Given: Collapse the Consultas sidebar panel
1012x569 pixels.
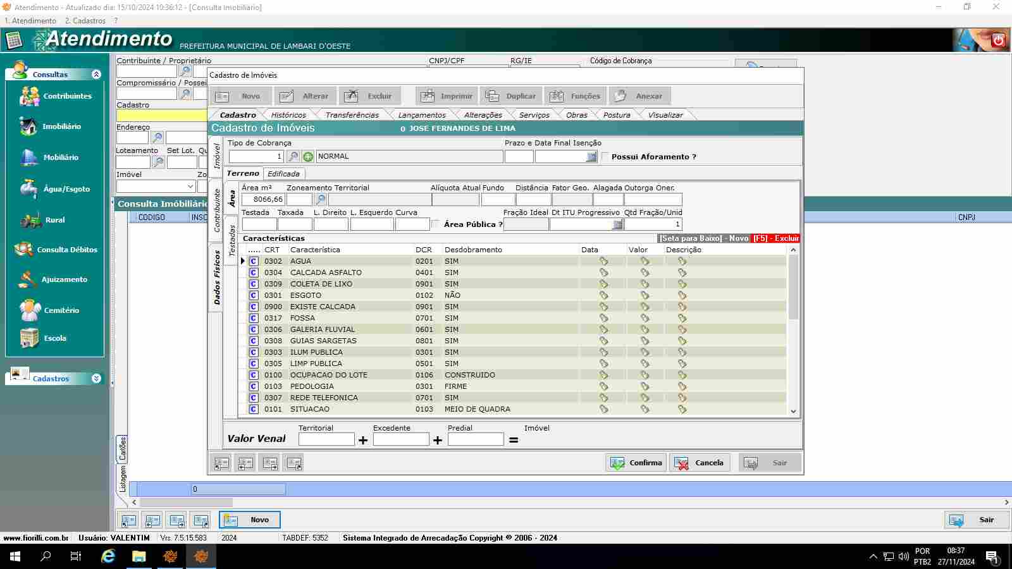Looking at the screenshot, I should 96,75.
